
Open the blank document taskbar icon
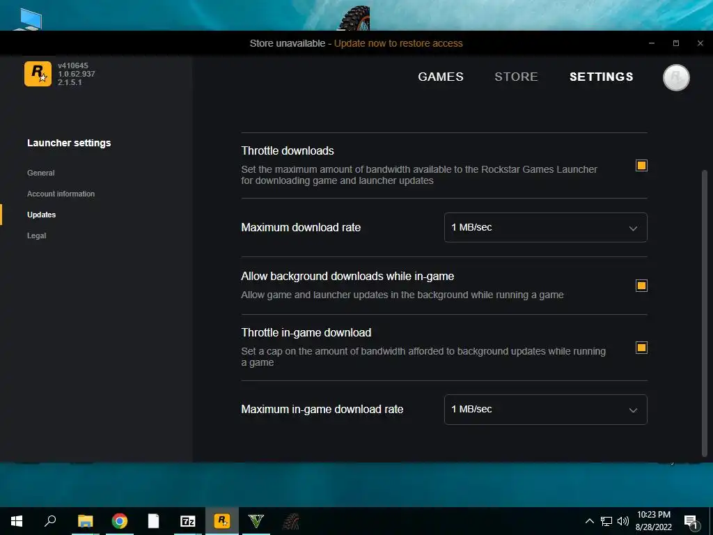tap(154, 521)
